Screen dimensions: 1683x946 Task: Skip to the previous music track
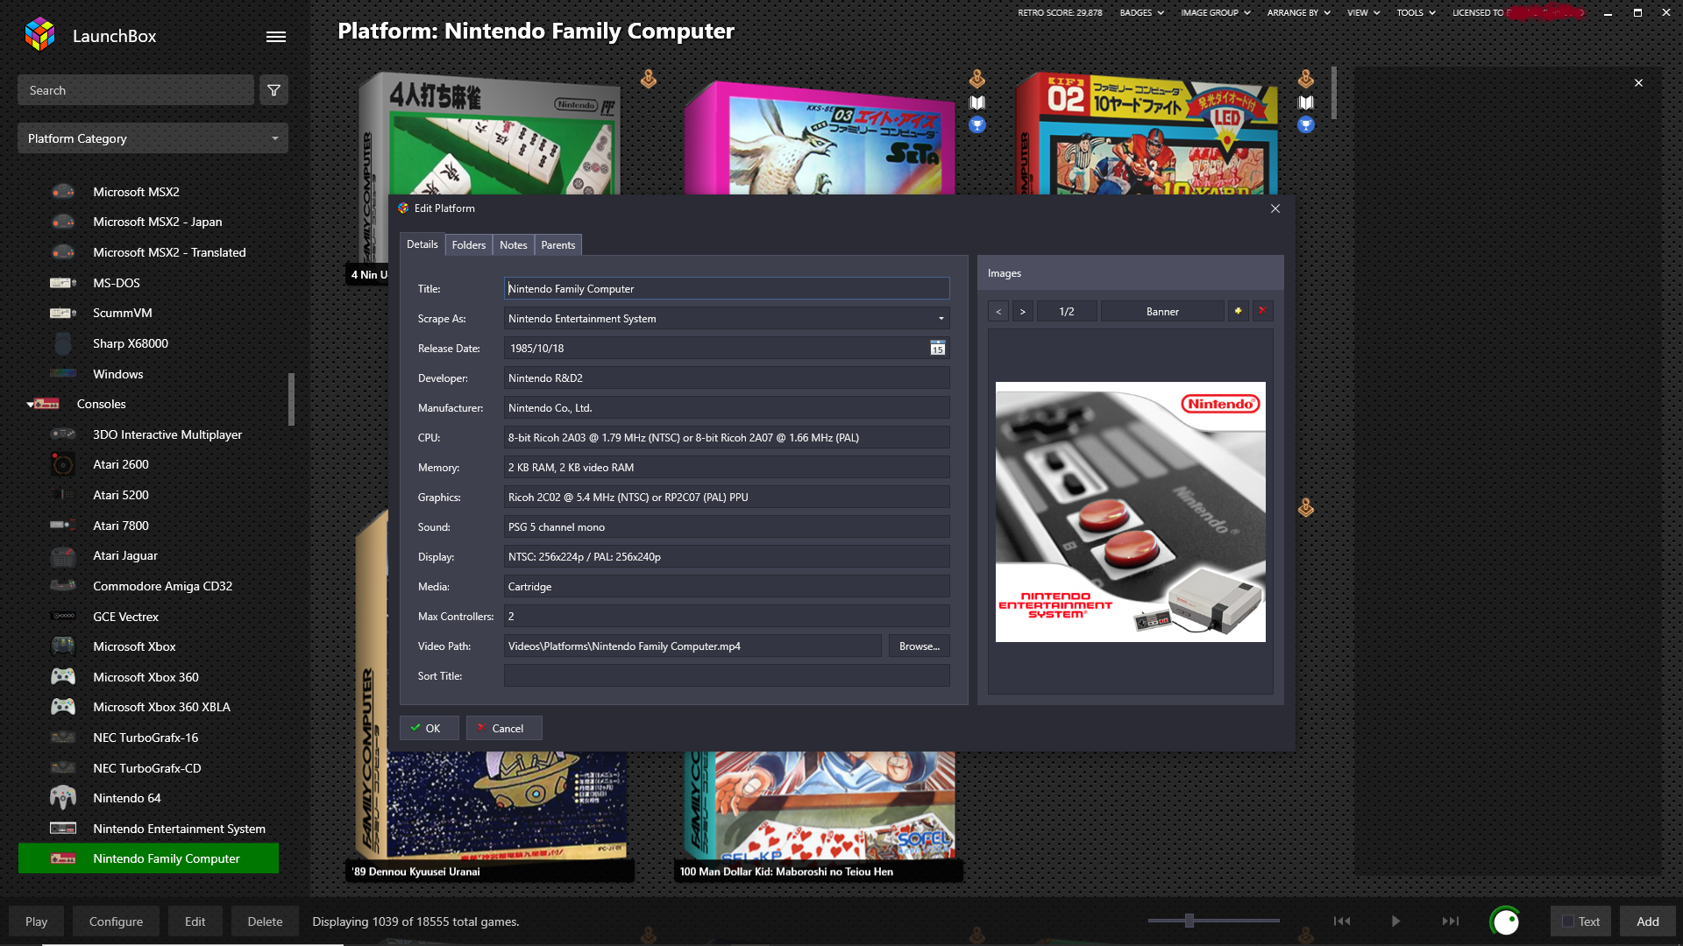1342,921
